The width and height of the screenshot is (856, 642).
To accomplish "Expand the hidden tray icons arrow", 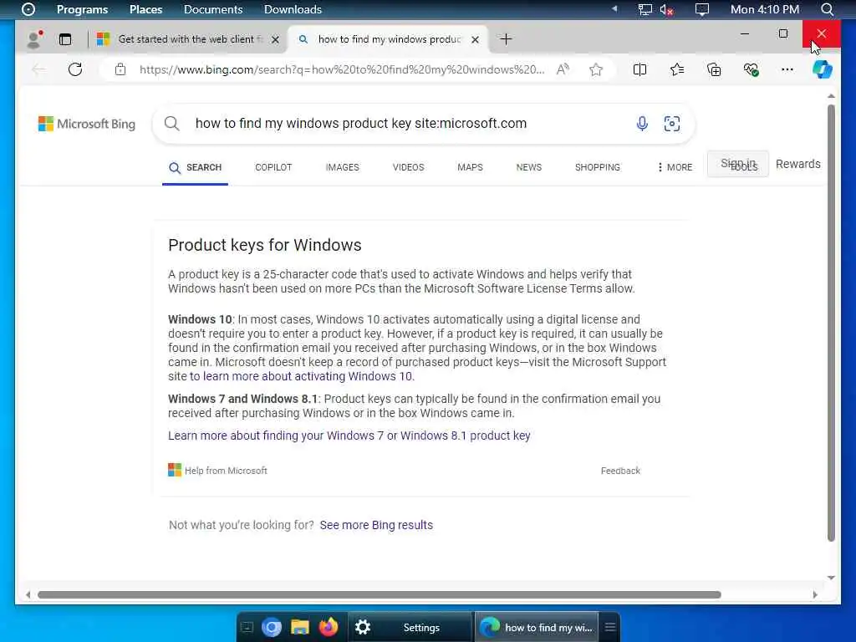I will [x=614, y=8].
